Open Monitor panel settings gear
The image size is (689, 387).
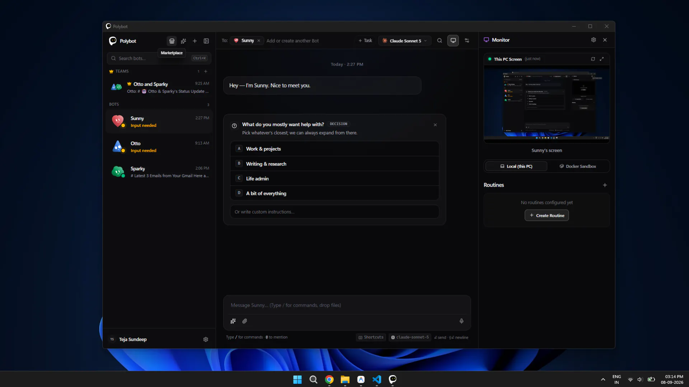tap(594, 40)
